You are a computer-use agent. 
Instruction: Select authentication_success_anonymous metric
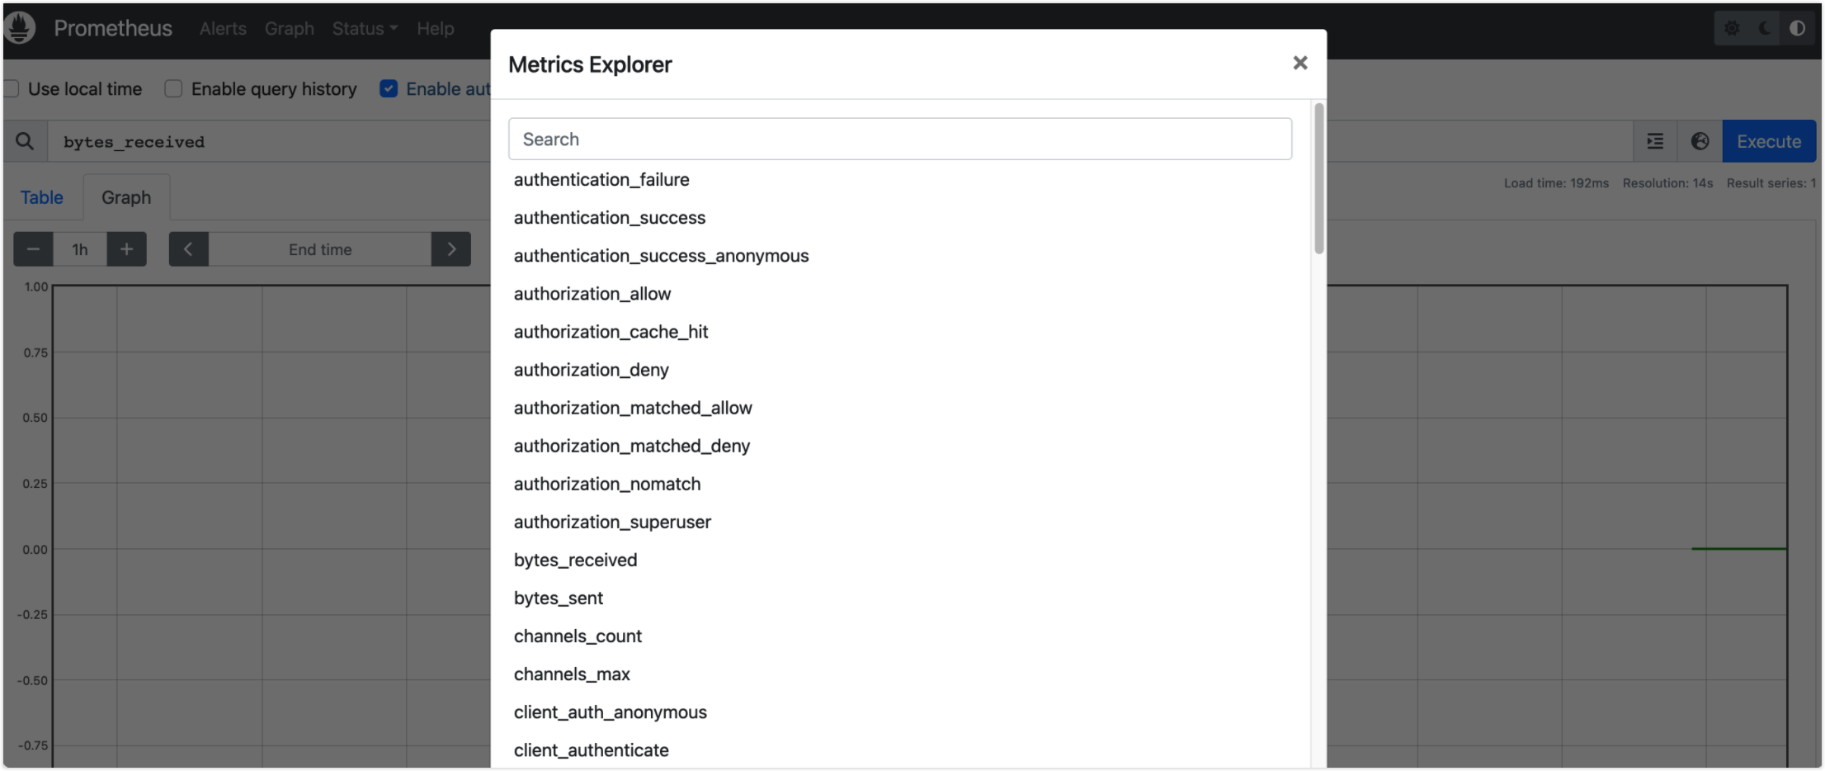click(662, 255)
